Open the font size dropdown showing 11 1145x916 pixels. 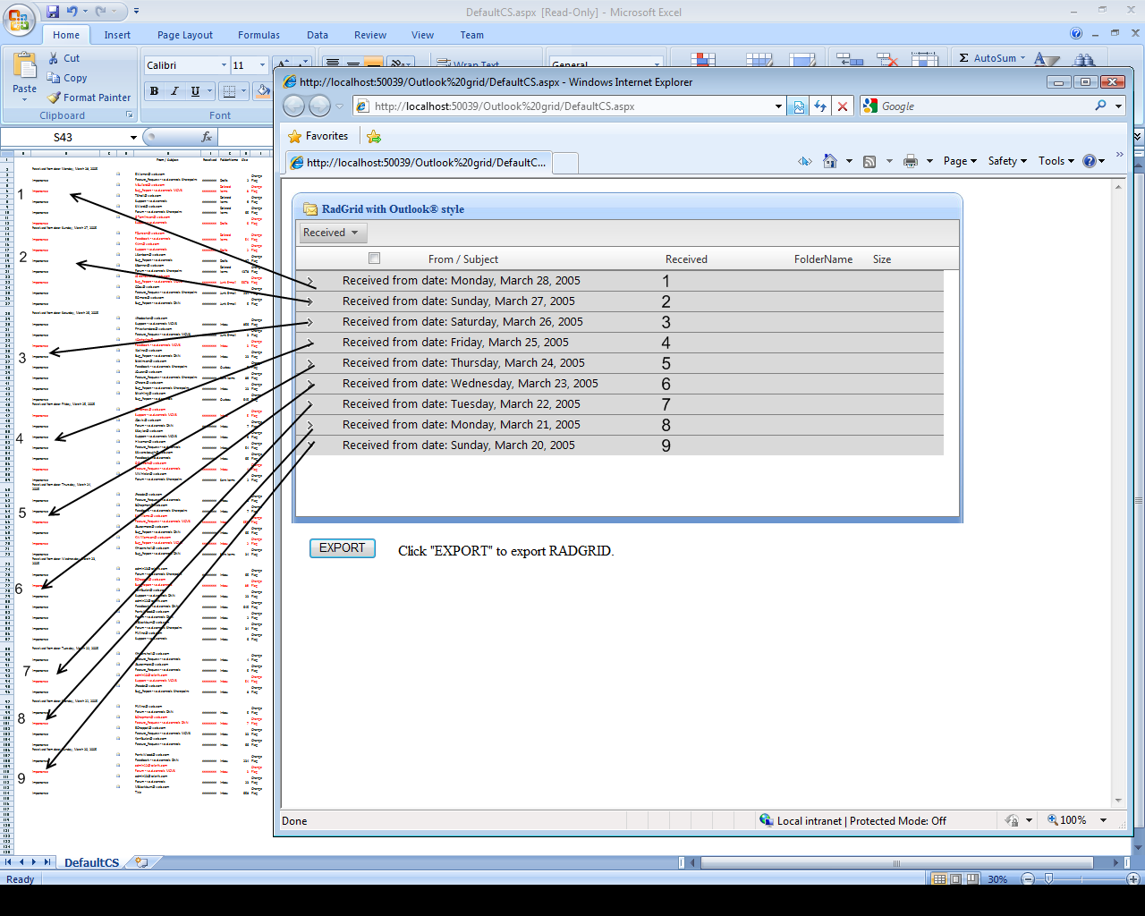coord(262,65)
